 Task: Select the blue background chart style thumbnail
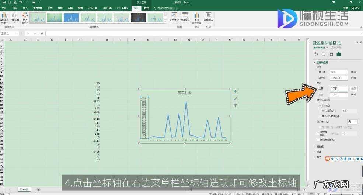[x=71, y=18]
